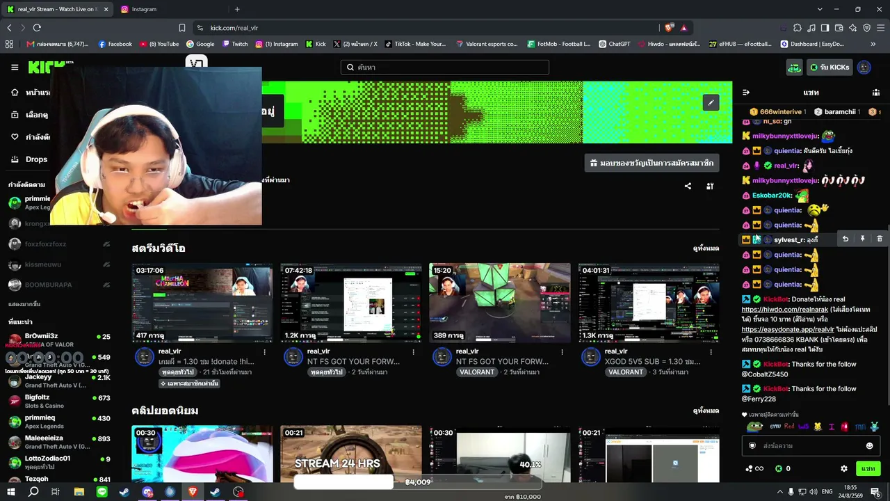890x501 pixels.
Task: Expand hidden system tray icons
Action: 779,492
